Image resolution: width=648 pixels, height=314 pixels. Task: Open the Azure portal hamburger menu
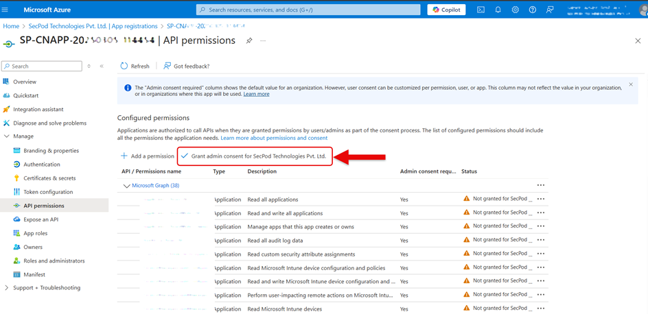[x=5, y=10]
